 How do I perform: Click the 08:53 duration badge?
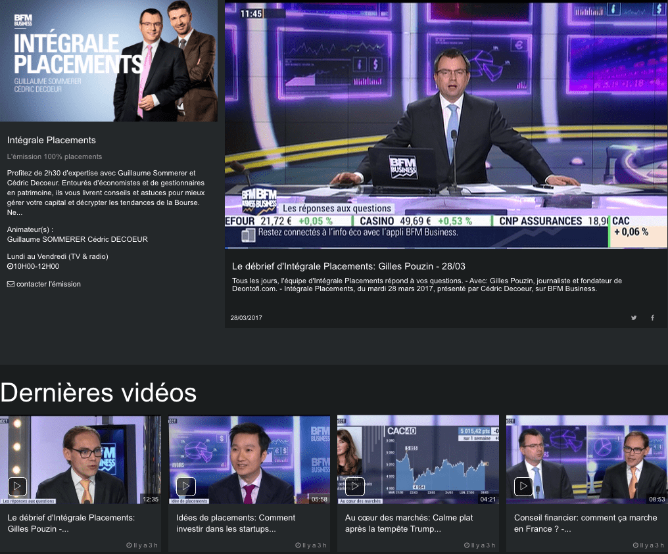(x=657, y=499)
